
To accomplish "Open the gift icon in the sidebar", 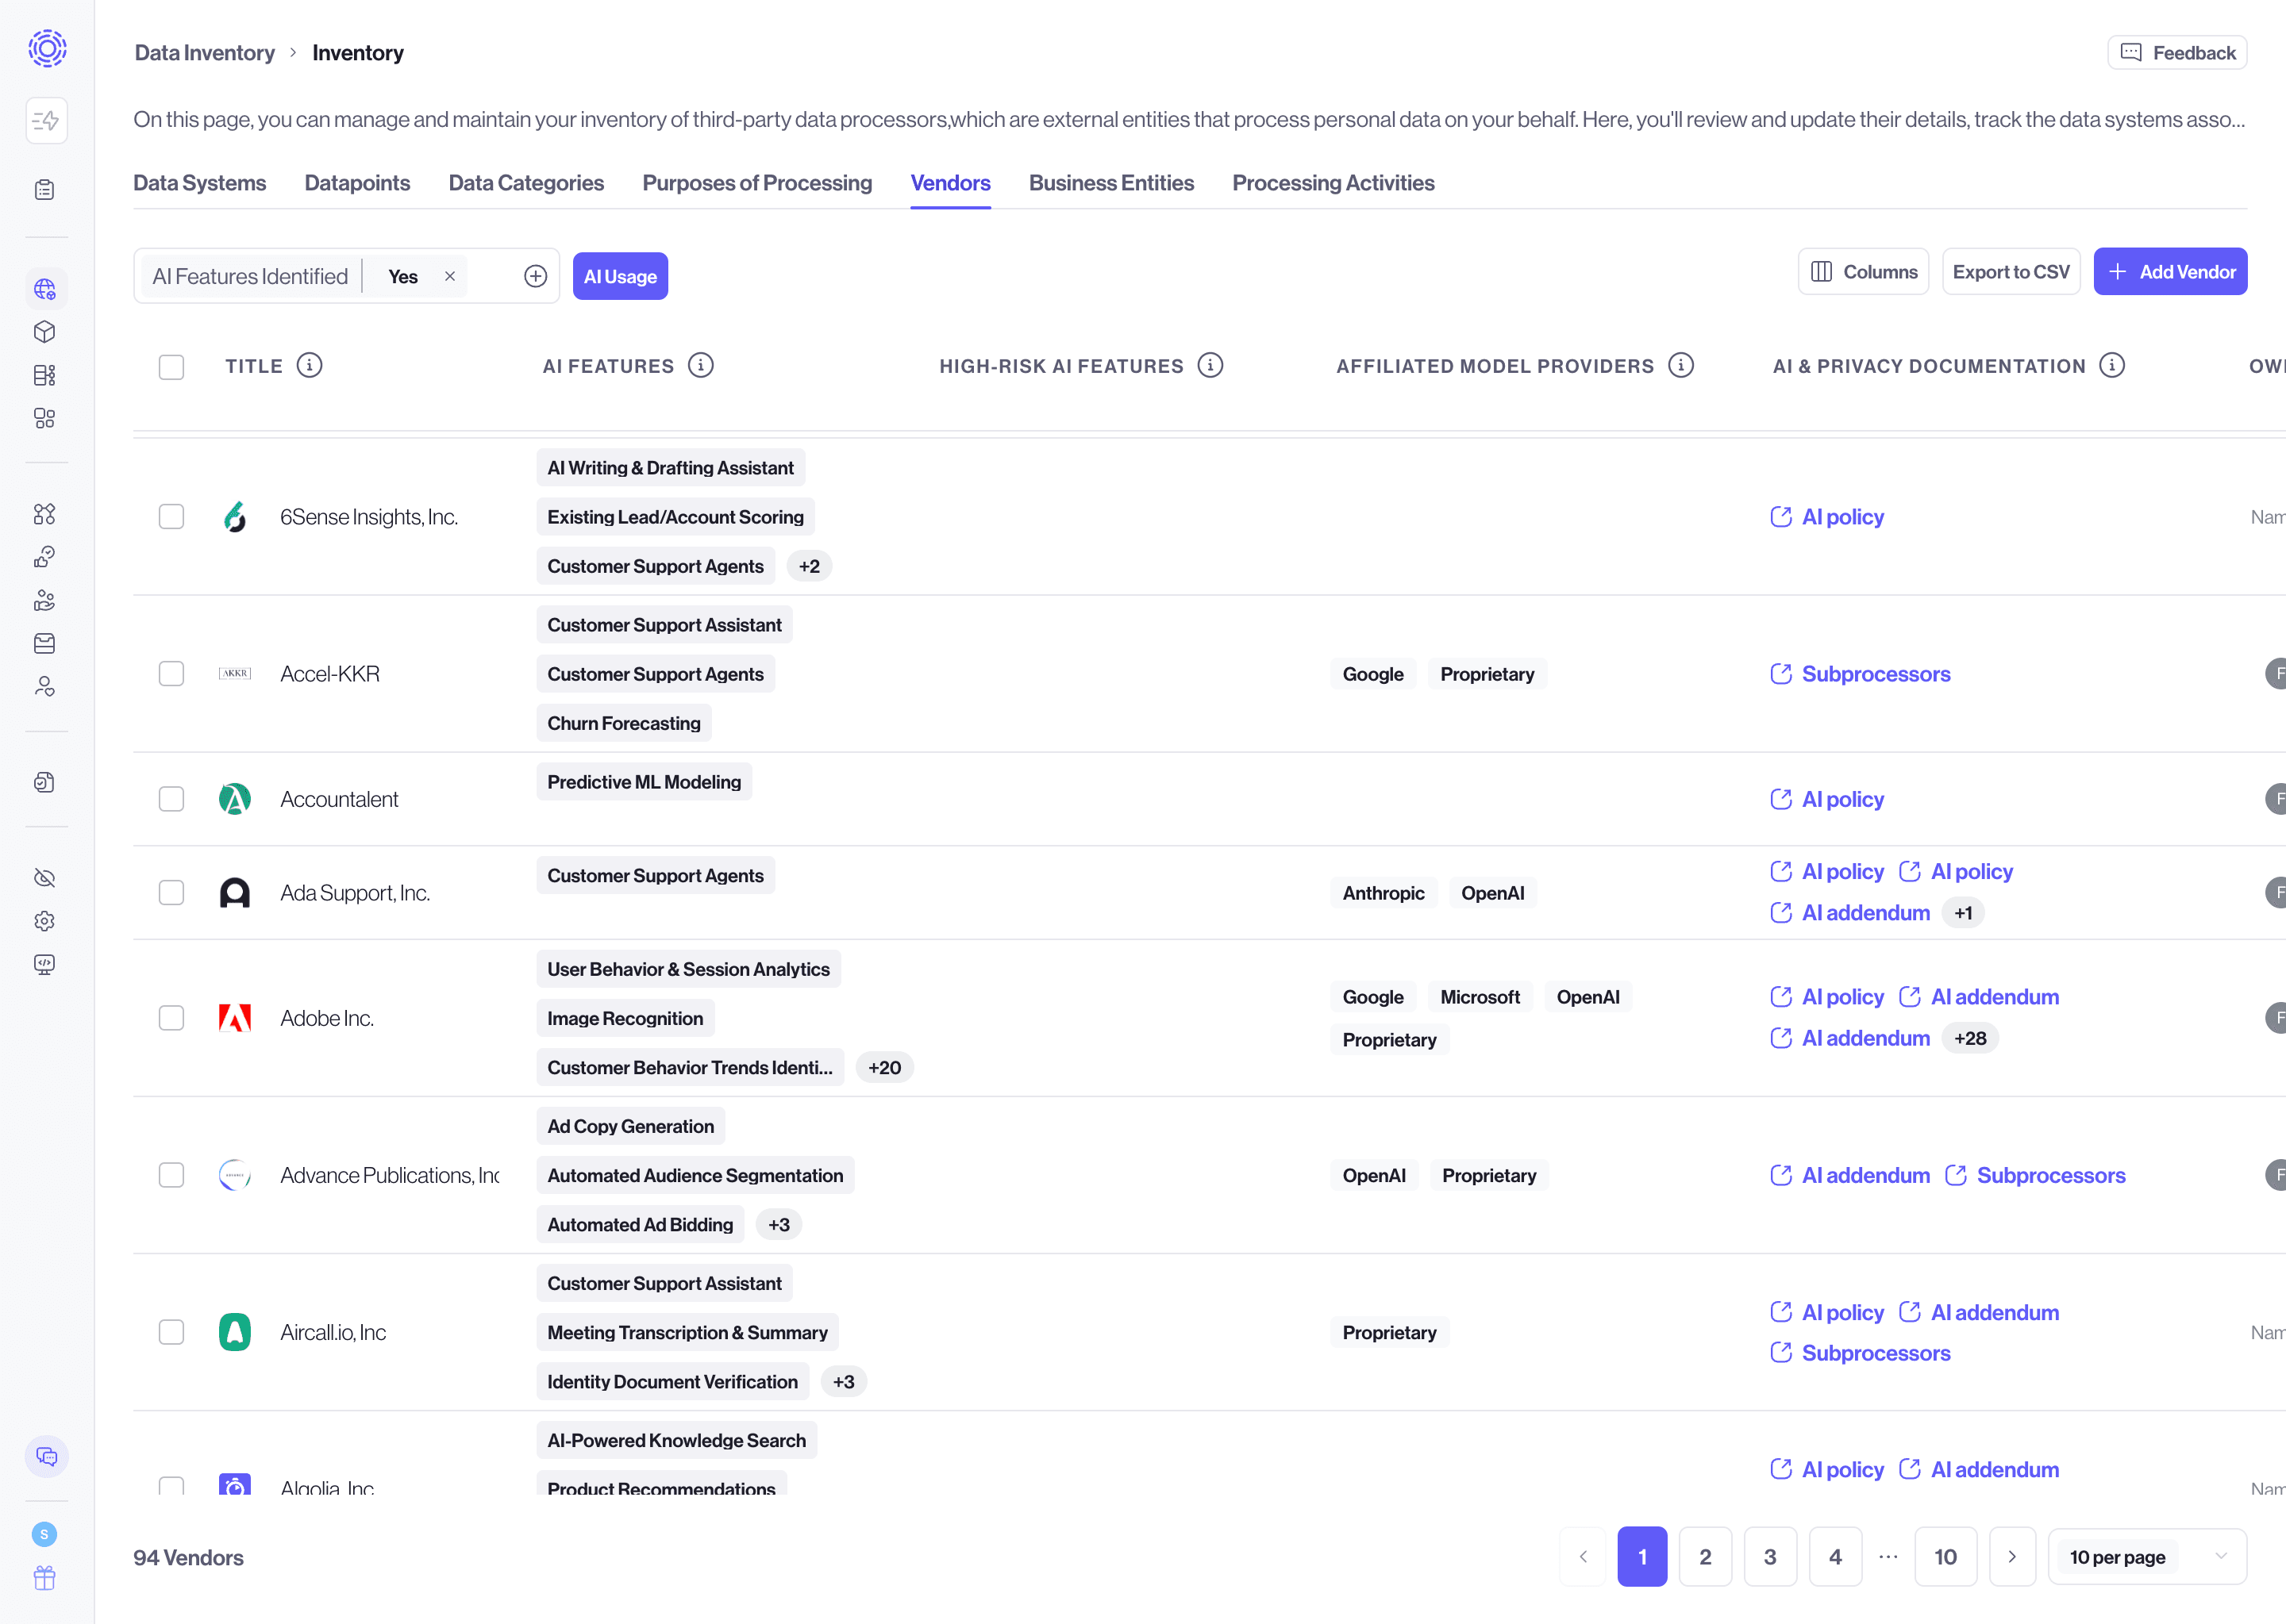I will point(45,1578).
